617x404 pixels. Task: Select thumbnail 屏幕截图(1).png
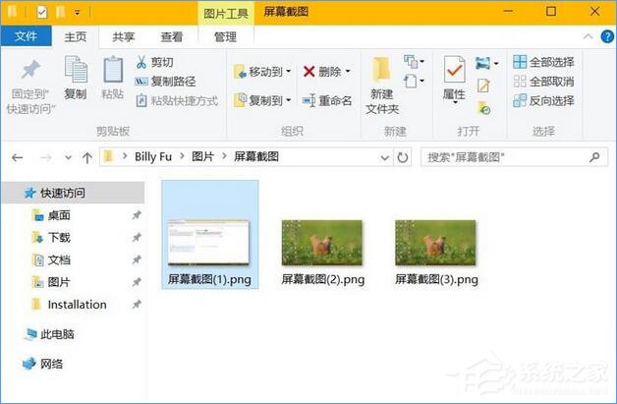[x=209, y=235]
